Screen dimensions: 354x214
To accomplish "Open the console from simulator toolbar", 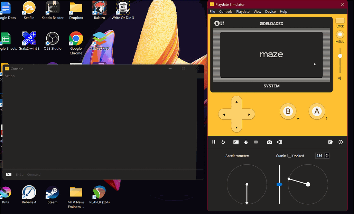I will [x=236, y=142].
